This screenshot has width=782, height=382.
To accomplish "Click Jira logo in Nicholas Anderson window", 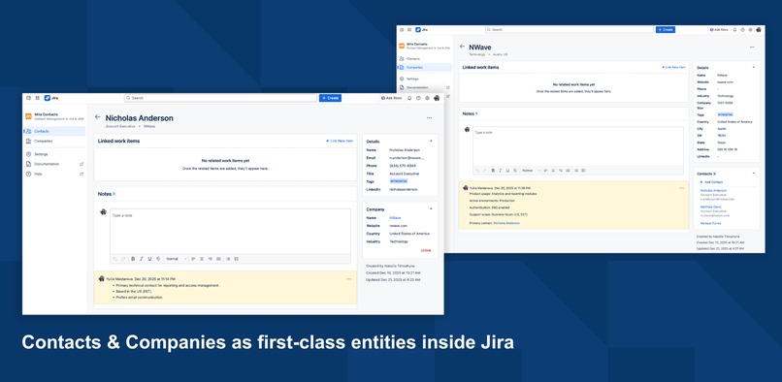I will 51,98.
